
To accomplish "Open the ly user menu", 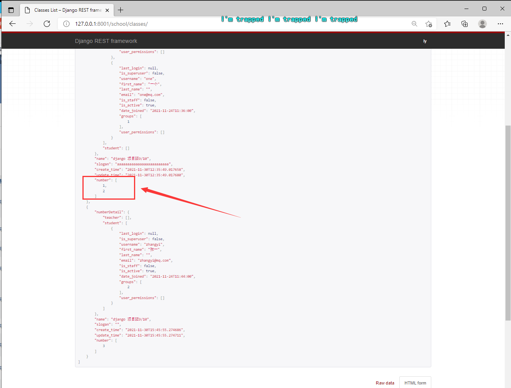I will click(425, 41).
